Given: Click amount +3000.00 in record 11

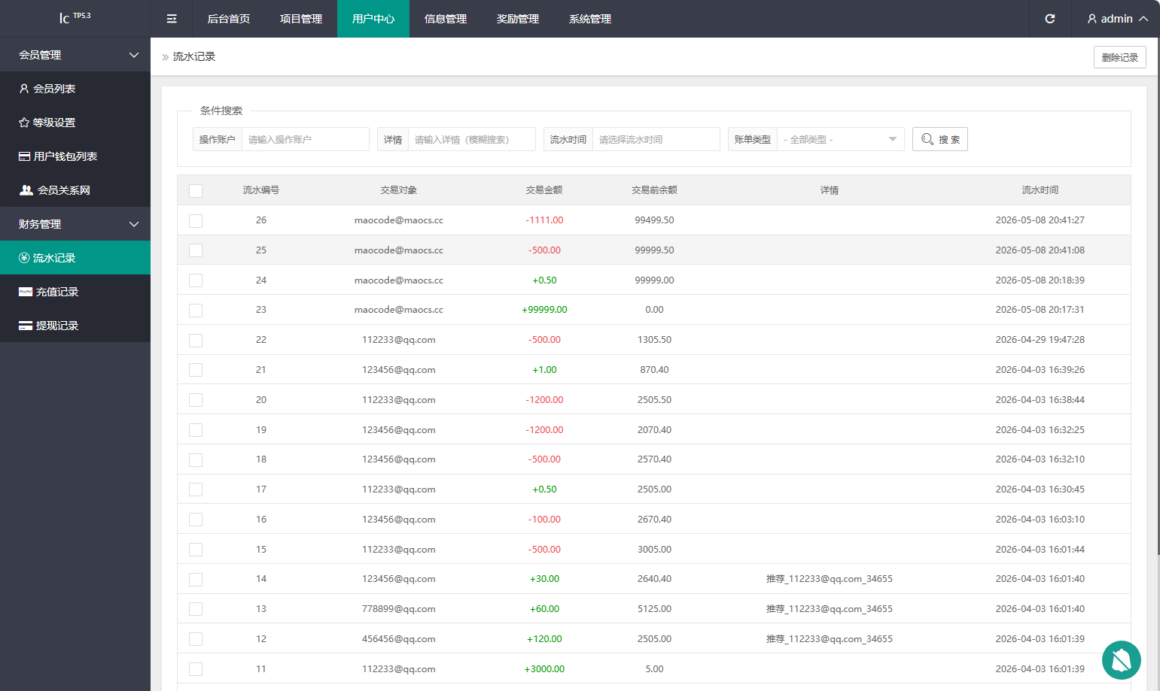Looking at the screenshot, I should [544, 669].
